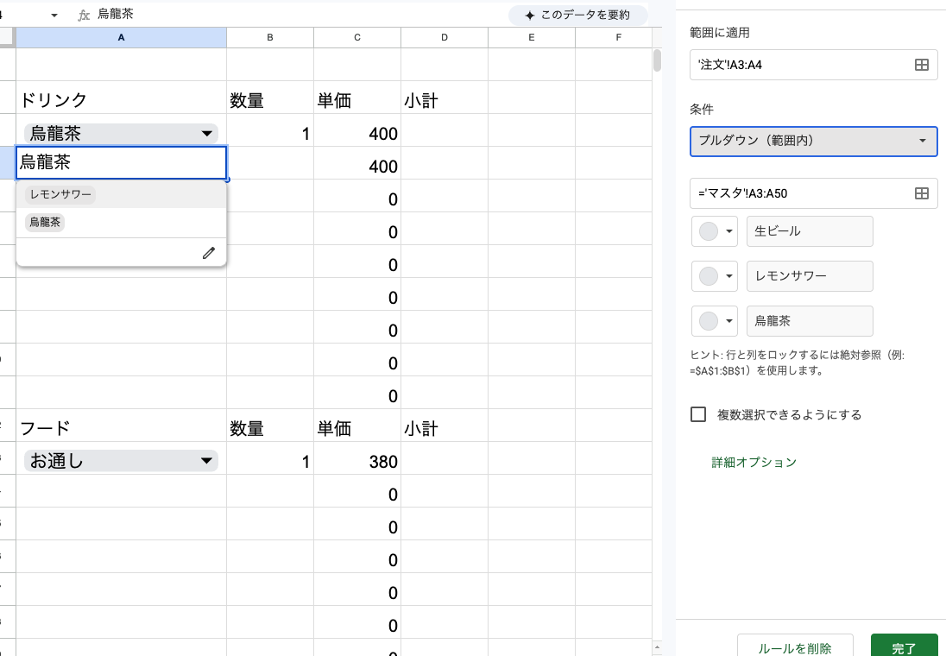Click grid range selector icon for 適用範囲
946x656 pixels.
tap(921, 65)
